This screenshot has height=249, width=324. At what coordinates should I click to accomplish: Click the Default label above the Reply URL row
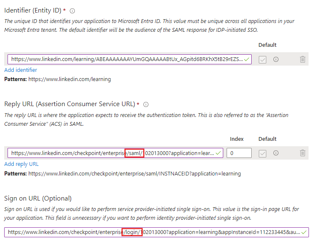(268, 139)
